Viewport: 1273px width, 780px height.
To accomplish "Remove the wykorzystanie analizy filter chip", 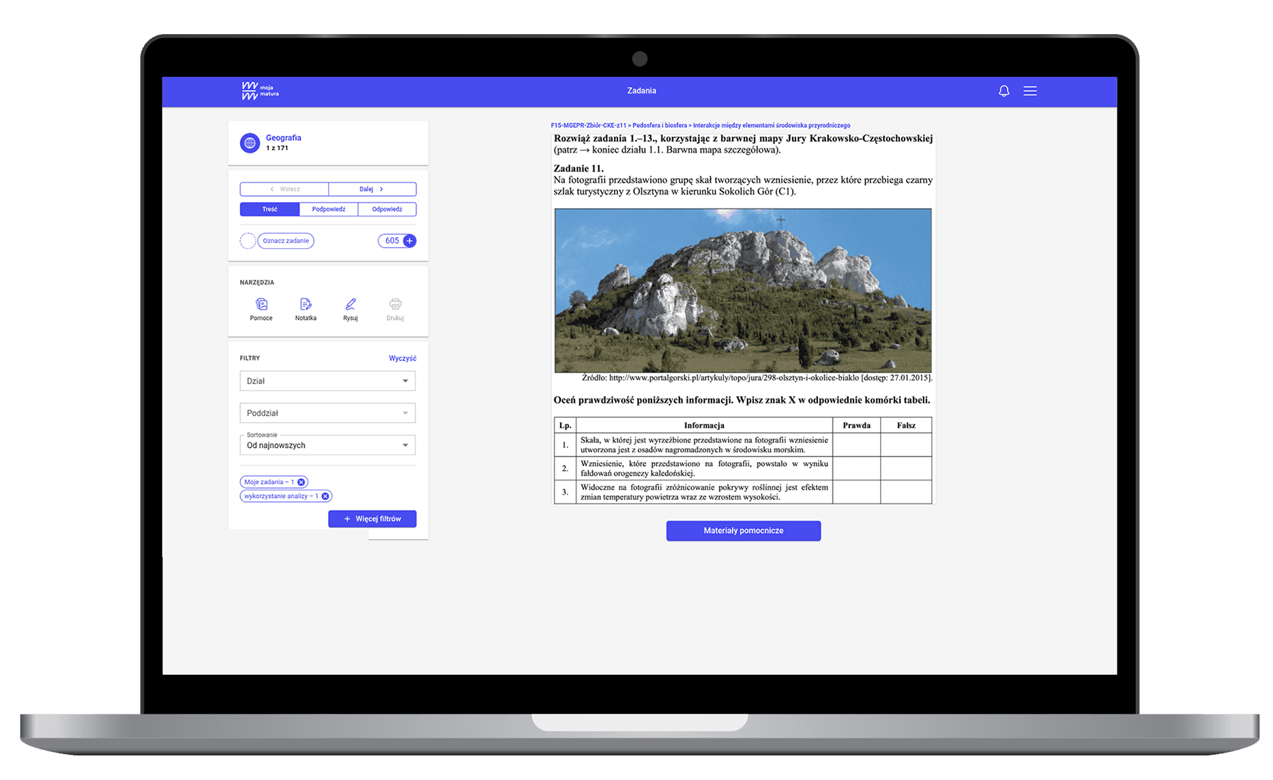I will [x=325, y=496].
